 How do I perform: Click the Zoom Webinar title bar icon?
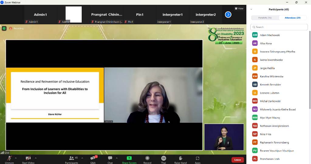tap(2, 2)
